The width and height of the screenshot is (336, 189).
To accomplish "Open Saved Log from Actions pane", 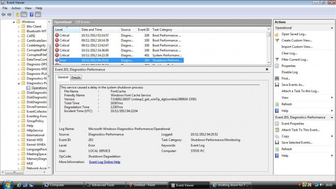I will click(x=294, y=34).
